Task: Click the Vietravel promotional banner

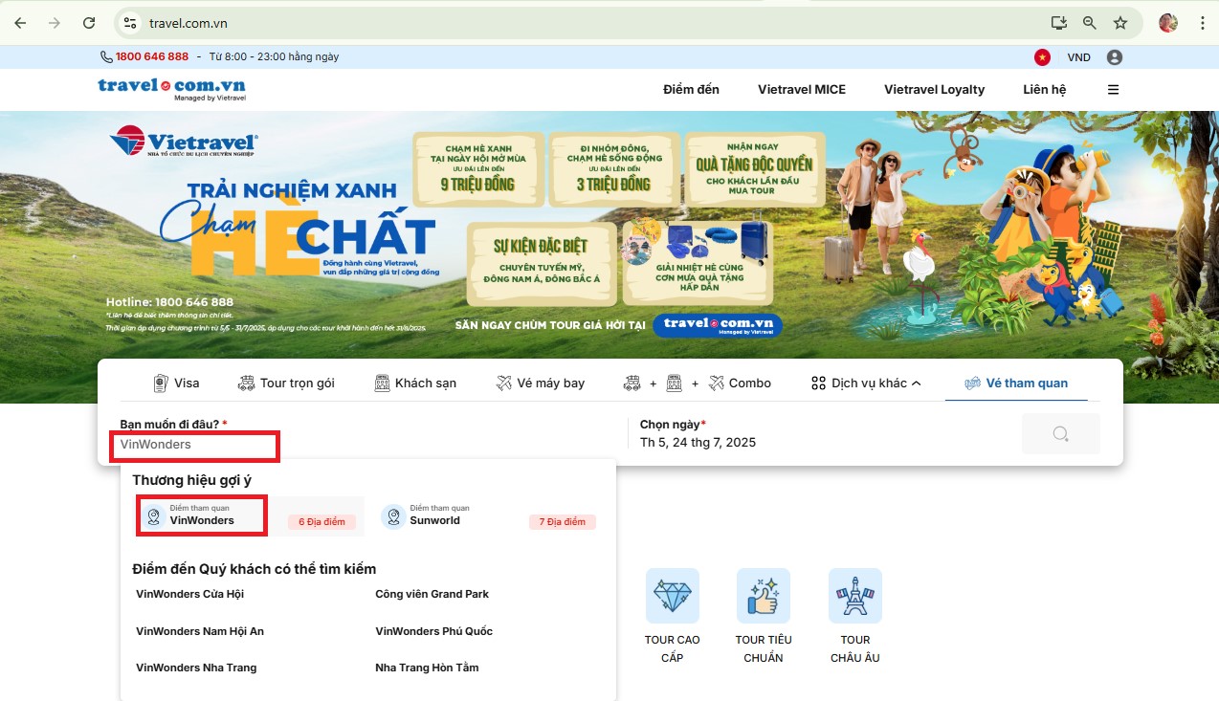Action: click(609, 256)
